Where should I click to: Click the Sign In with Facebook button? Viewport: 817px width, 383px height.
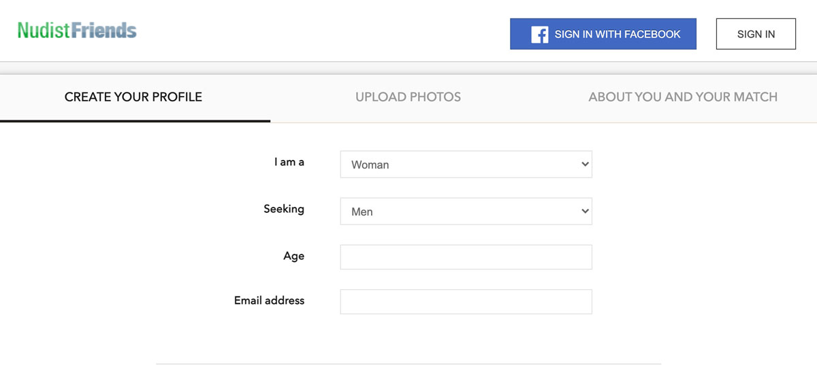tap(603, 34)
